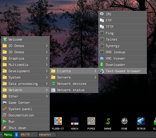The width and height of the screenshot is (156, 138).
Task: Choose Downloader in the Clients menu
Action: [x=122, y=65]
